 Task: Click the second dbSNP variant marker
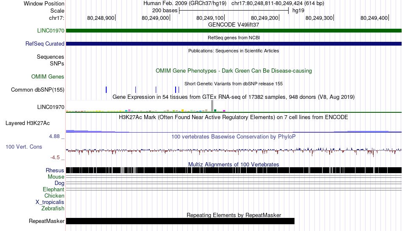click(136, 90)
